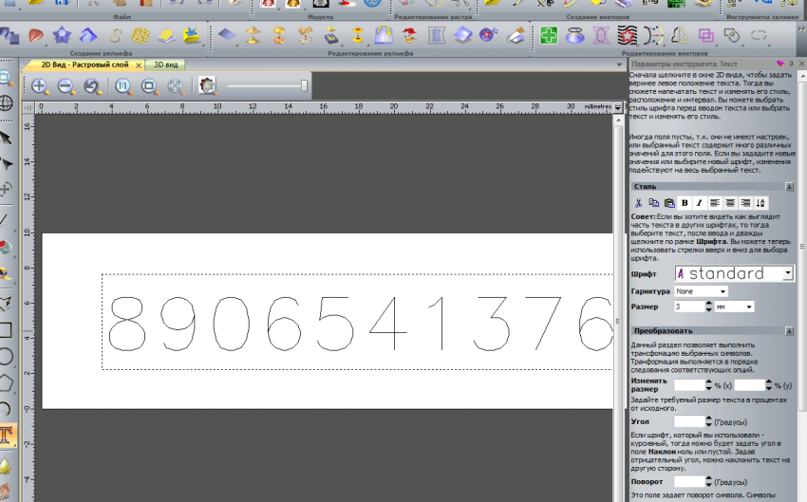The height and width of the screenshot is (502, 807).
Task: Open the Гарнитура dropdown showing None
Action: click(723, 291)
